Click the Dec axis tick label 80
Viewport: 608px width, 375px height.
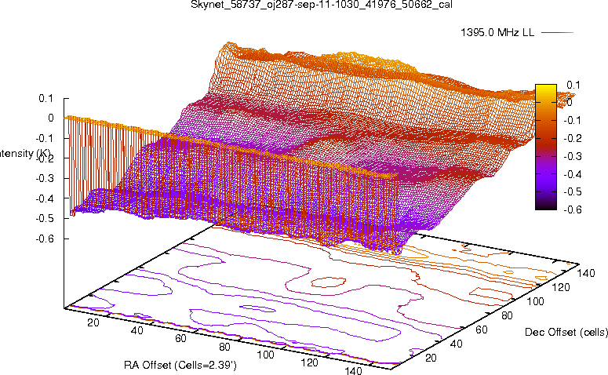[507, 315]
